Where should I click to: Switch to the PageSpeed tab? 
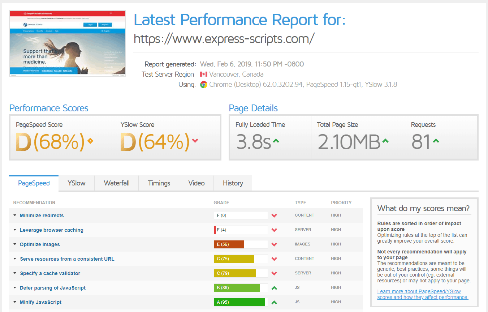[34, 183]
